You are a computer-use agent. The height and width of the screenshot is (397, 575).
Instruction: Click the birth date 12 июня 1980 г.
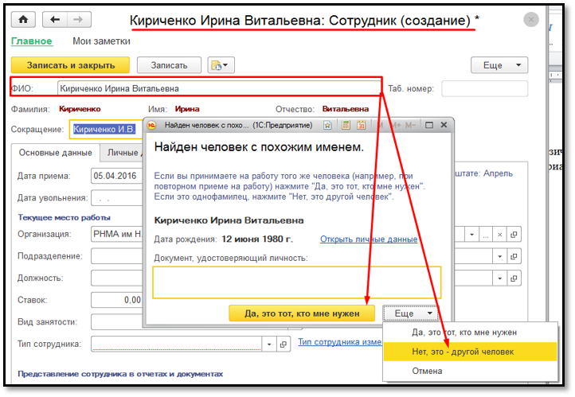click(x=257, y=239)
